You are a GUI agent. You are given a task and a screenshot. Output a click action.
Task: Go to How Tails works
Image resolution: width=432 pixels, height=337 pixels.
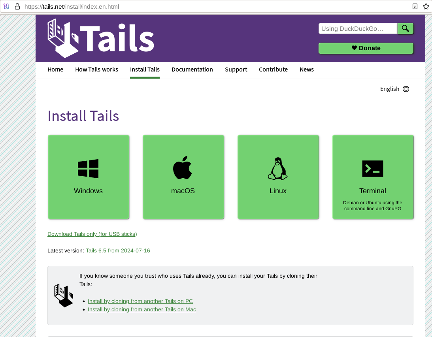coord(97,70)
